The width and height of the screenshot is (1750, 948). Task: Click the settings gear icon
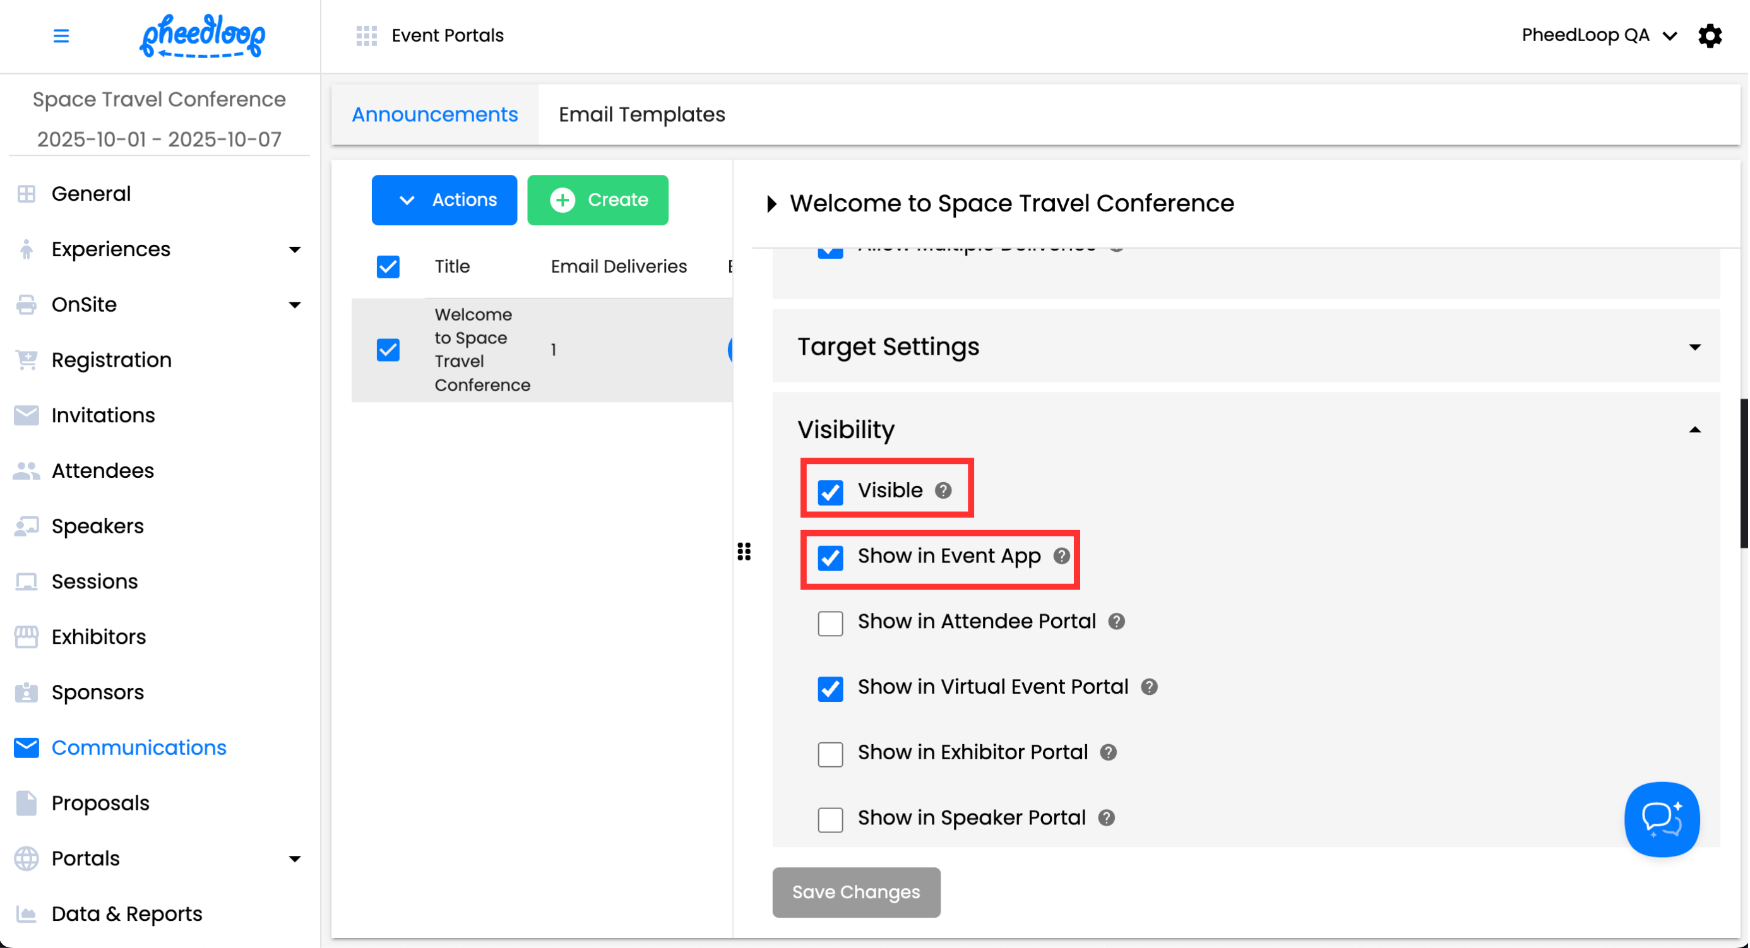[x=1711, y=35]
